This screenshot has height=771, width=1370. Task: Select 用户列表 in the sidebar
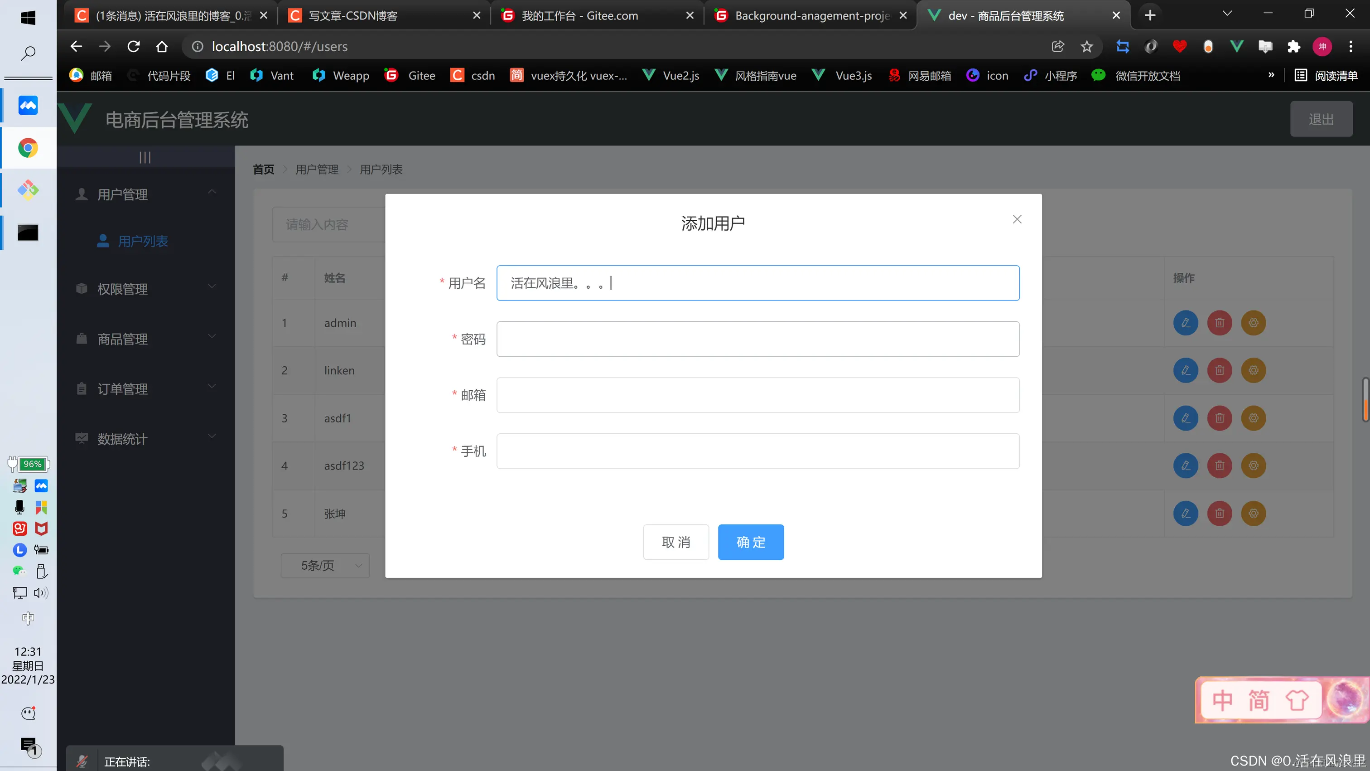(143, 242)
